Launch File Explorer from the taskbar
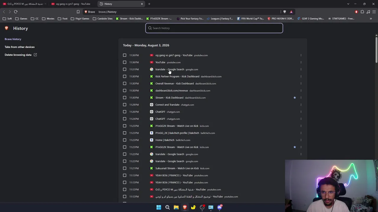The image size is (378, 212). (x=176, y=207)
